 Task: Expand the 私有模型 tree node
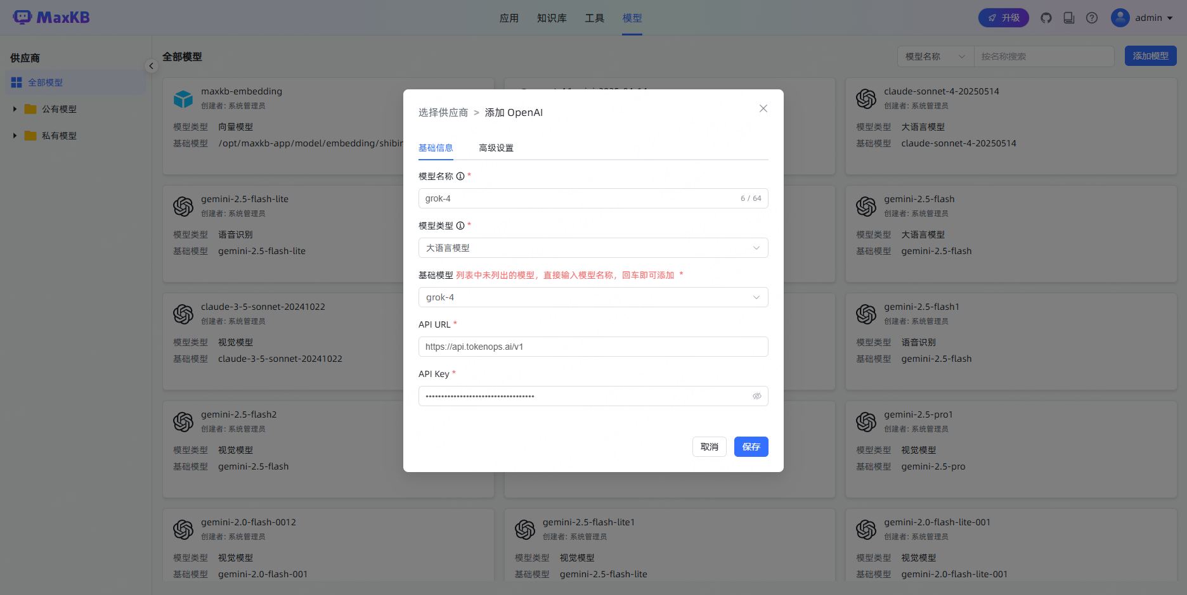(15, 136)
